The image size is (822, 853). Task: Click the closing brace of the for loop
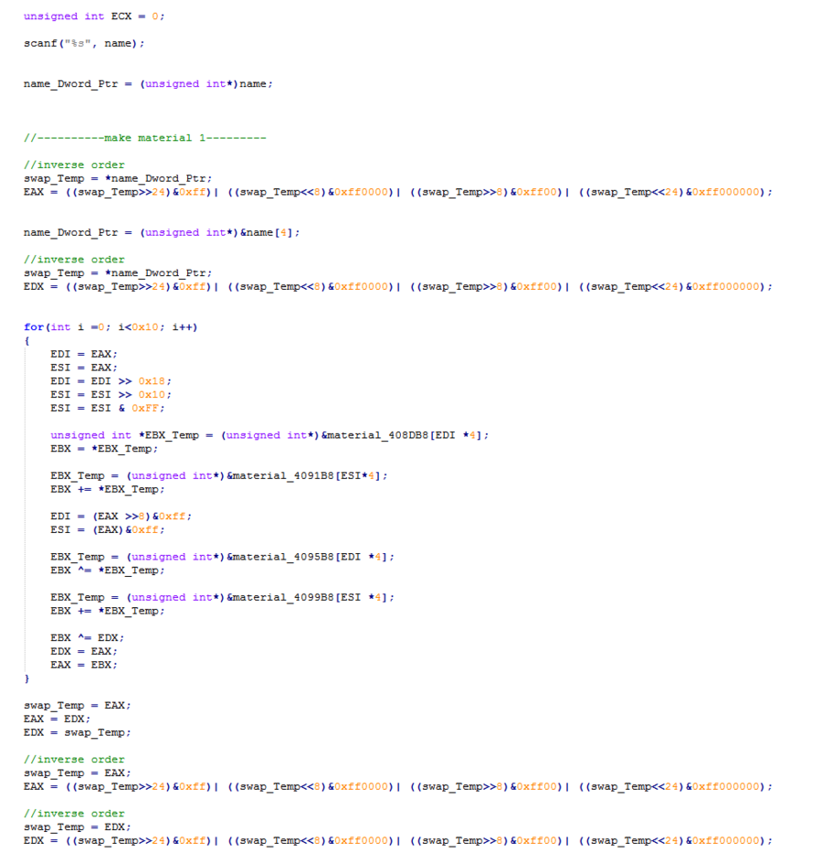point(26,678)
